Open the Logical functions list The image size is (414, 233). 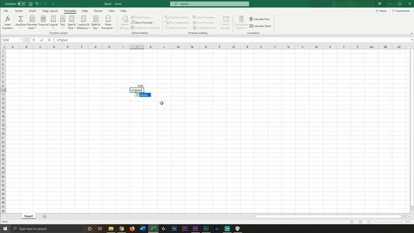click(x=53, y=22)
